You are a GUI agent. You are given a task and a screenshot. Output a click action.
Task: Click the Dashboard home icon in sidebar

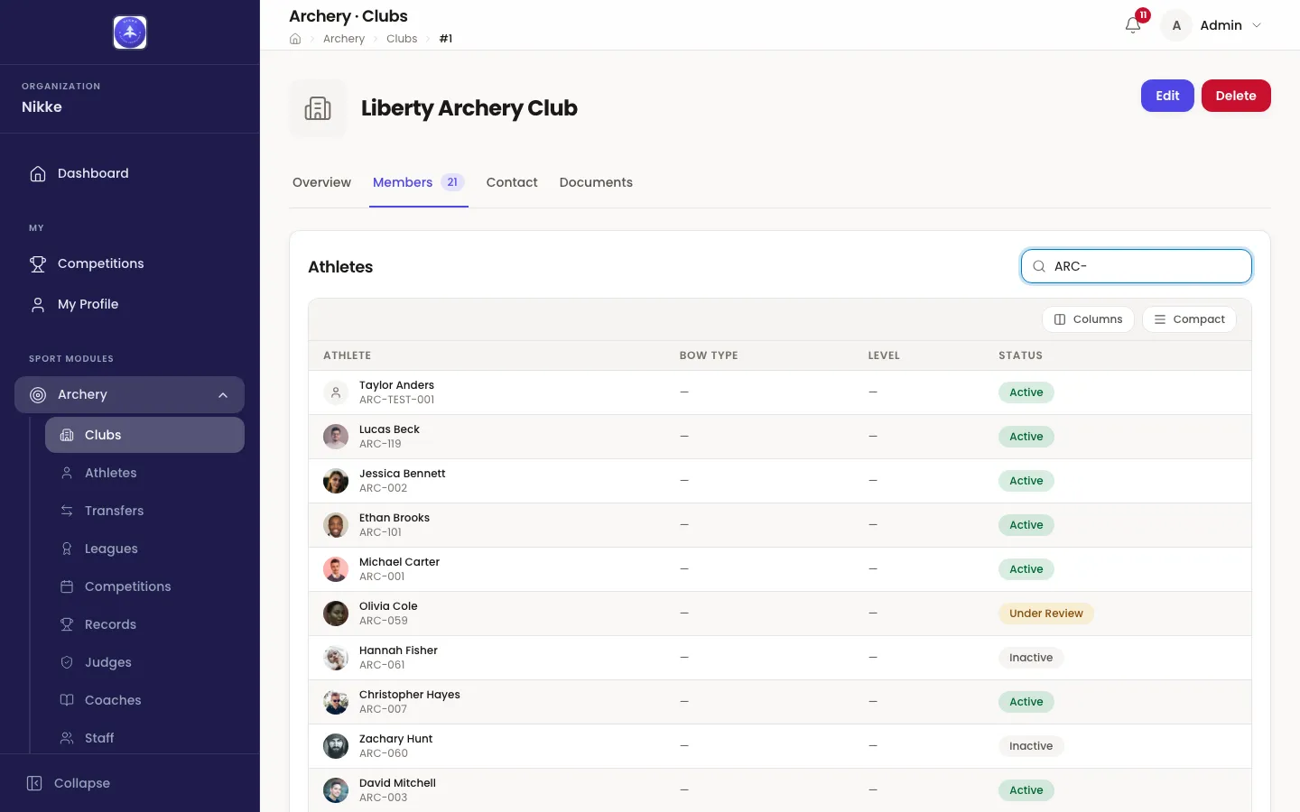click(38, 173)
